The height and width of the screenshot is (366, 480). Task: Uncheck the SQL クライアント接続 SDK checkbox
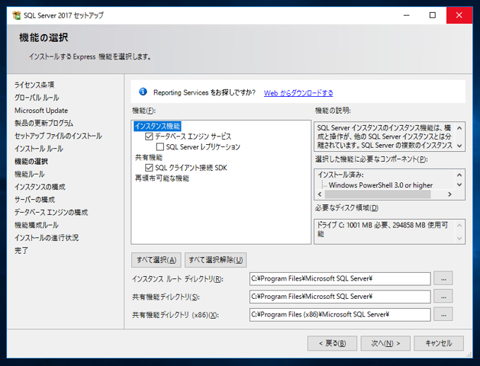point(149,167)
